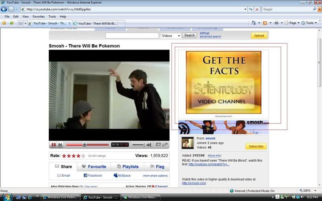Select the Playlists tab

click(128, 166)
